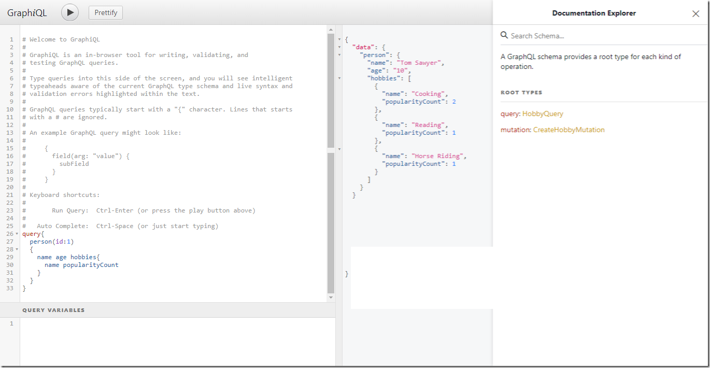Collapse the Horse Riding object in results
Image resolution: width=710 pixels, height=368 pixels.
[x=339, y=149]
